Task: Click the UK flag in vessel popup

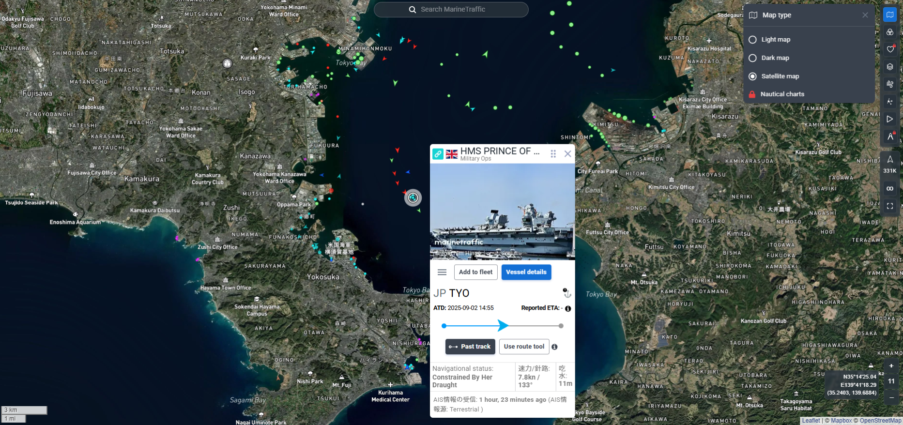Action: (452, 154)
